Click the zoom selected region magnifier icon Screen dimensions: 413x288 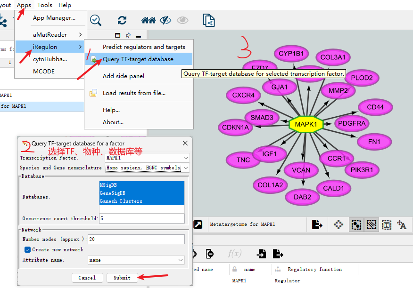(96, 20)
